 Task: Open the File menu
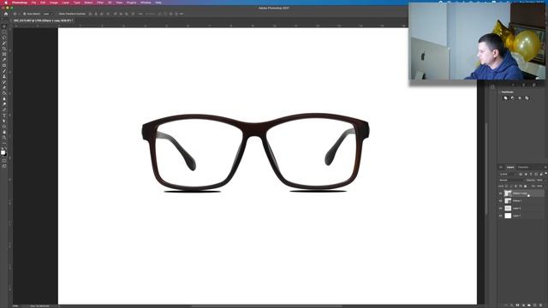point(33,3)
